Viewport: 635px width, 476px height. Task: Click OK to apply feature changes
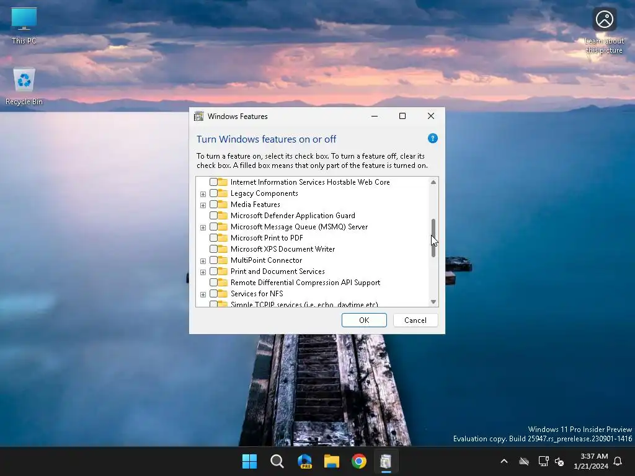(x=364, y=320)
